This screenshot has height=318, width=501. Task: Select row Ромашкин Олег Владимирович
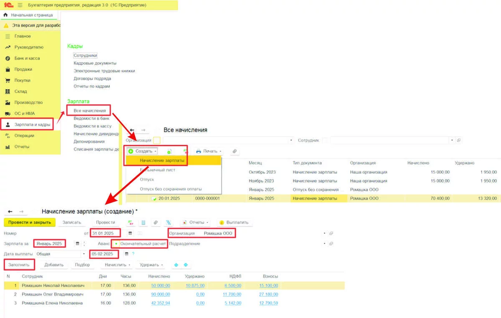pyautogui.click(x=175, y=294)
